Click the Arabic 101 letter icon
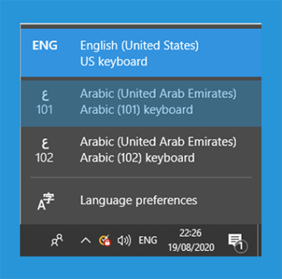282x279 pixels. (45, 102)
